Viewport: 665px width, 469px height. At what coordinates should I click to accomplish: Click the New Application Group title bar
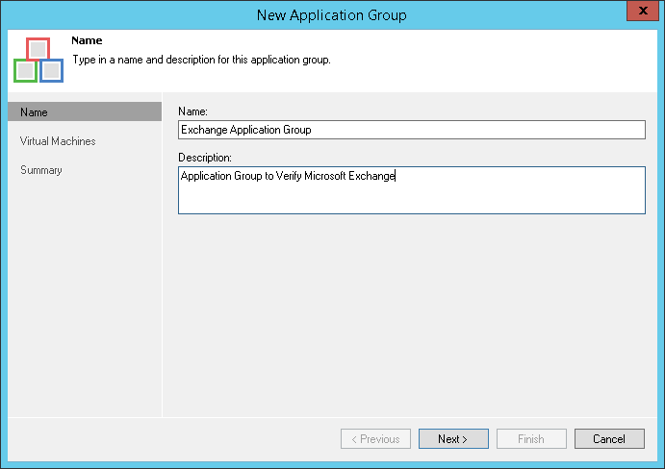point(332,14)
